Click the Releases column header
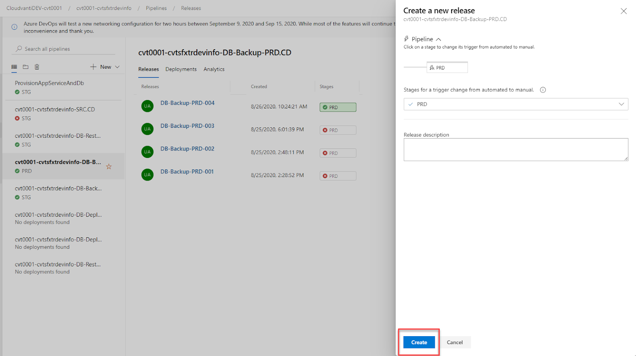Image resolution: width=636 pixels, height=356 pixels. pyautogui.click(x=150, y=87)
